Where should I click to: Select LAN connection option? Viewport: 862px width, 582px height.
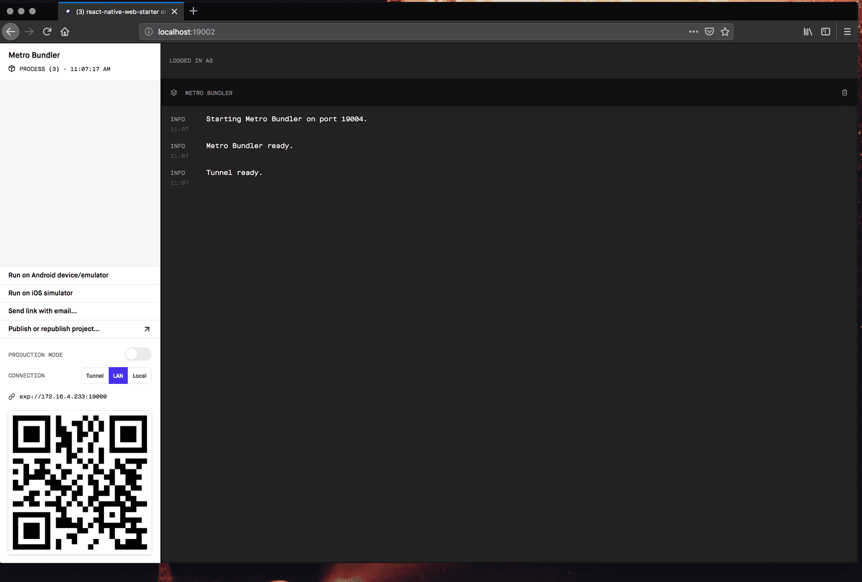pyautogui.click(x=118, y=376)
